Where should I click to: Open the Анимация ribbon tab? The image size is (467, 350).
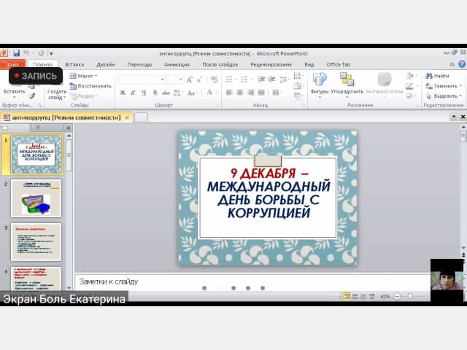tap(177, 64)
